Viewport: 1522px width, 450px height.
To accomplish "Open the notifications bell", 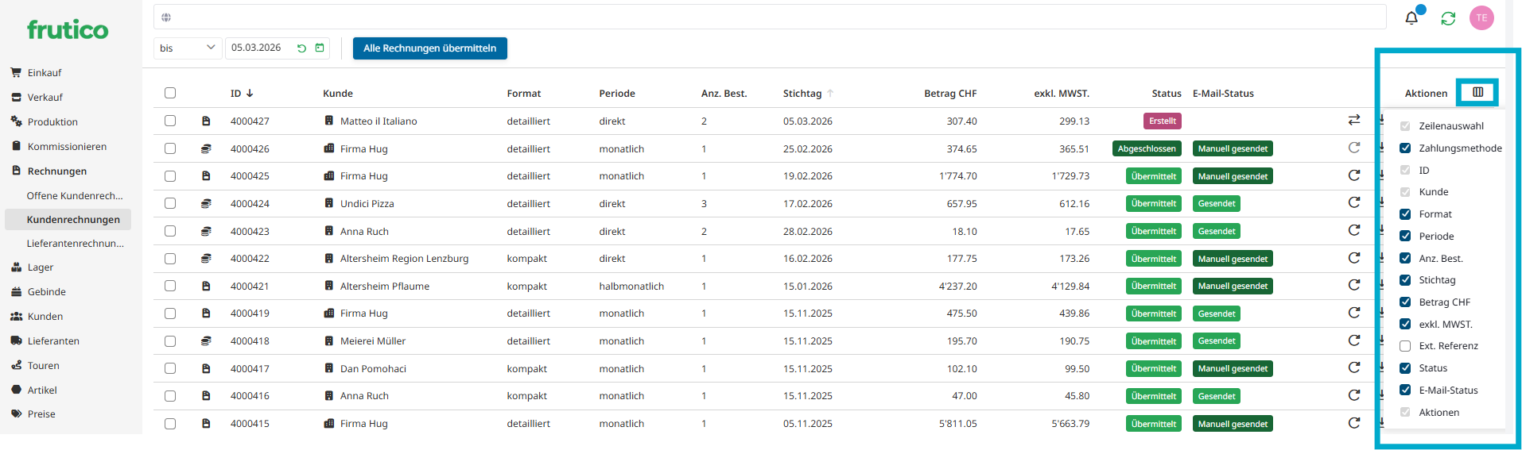I will pyautogui.click(x=1411, y=18).
